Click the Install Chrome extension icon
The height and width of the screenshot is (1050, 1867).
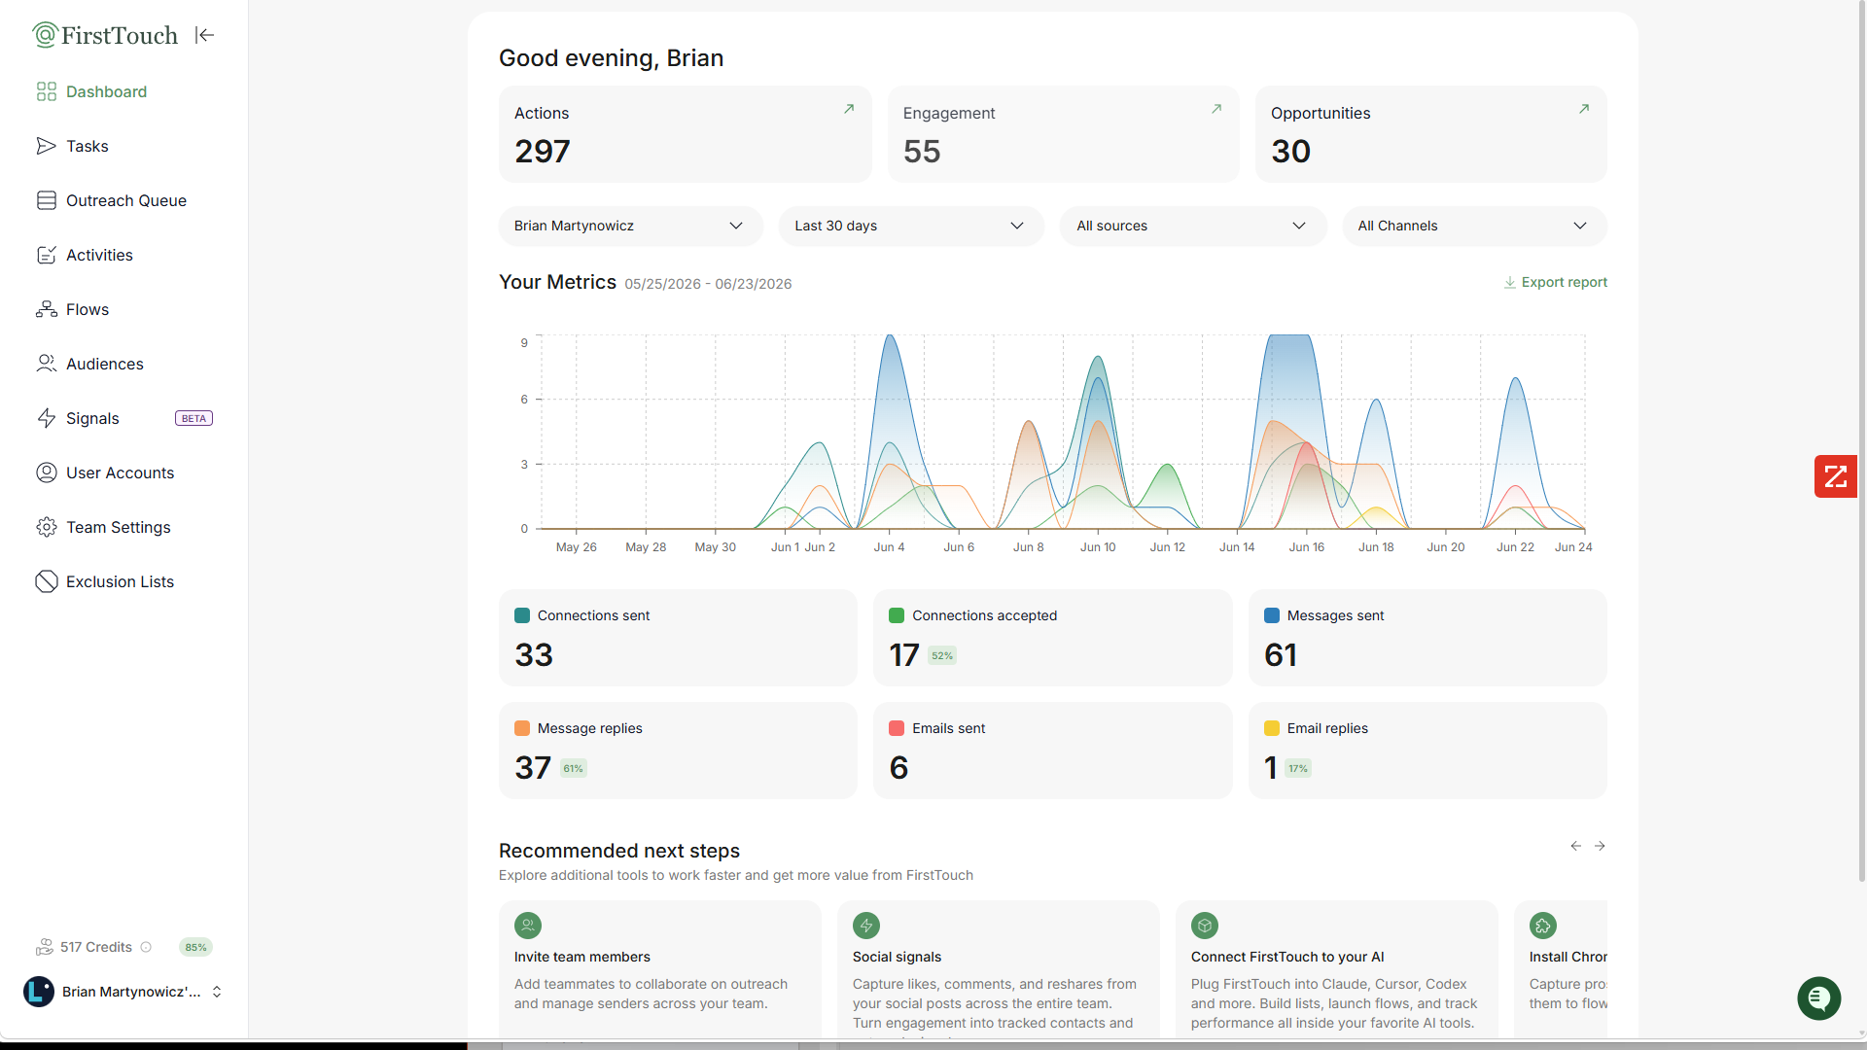pyautogui.click(x=1543, y=926)
